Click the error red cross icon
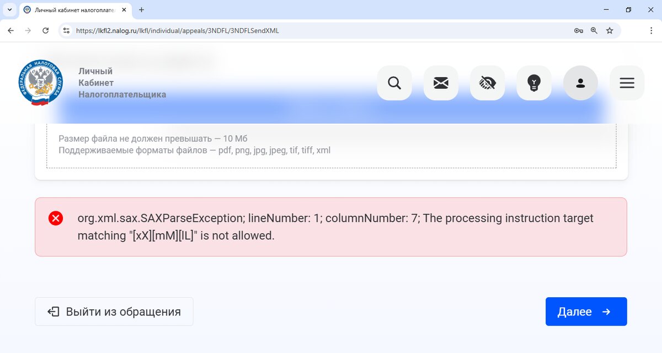Image resolution: width=662 pixels, height=353 pixels. 55,218
